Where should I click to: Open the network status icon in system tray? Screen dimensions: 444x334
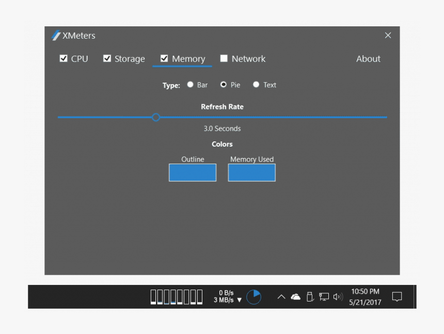pyautogui.click(x=323, y=297)
